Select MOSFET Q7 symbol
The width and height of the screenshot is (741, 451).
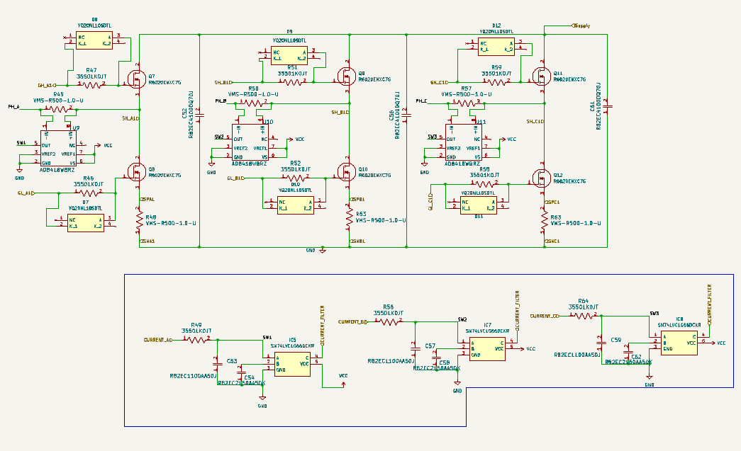tap(136, 79)
